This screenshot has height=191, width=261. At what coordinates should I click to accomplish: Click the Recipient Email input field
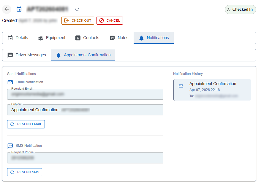pos(85,94)
